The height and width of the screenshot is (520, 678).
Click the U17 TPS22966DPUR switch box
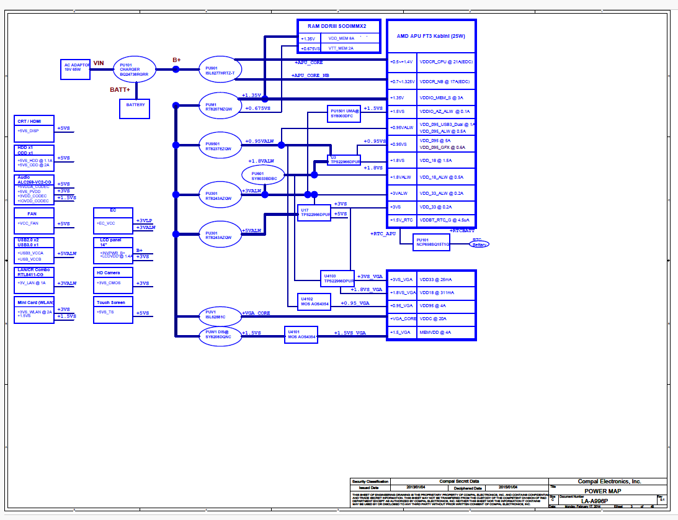(x=314, y=213)
